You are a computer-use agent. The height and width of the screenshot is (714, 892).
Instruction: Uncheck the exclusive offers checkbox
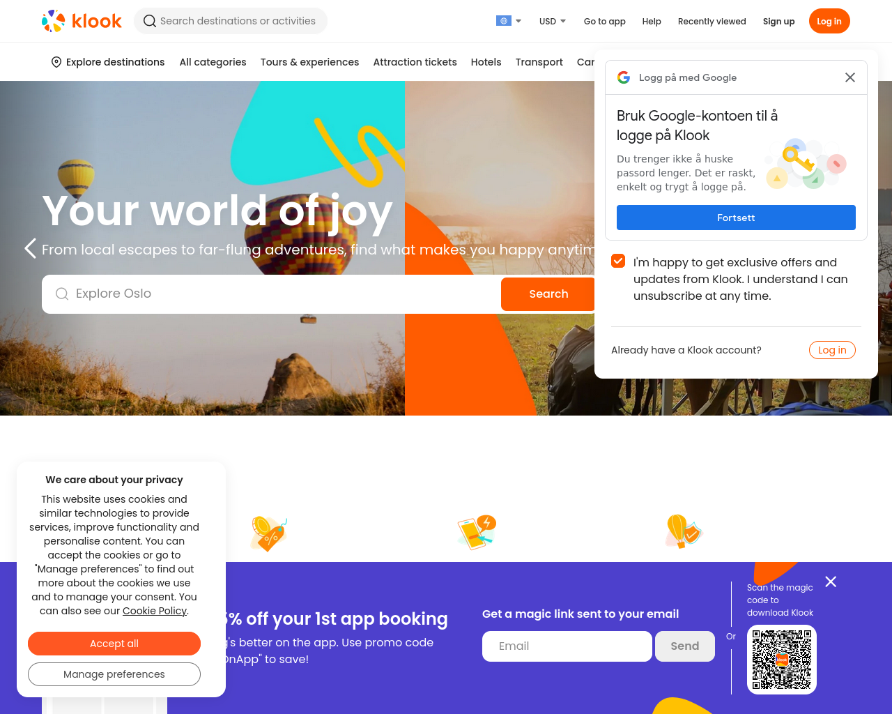click(x=618, y=261)
